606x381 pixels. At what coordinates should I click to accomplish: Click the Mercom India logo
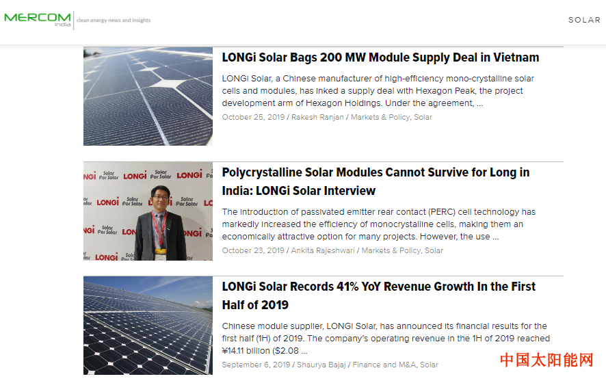[x=38, y=19]
